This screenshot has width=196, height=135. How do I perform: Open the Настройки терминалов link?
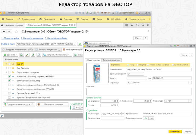click(32, 38)
